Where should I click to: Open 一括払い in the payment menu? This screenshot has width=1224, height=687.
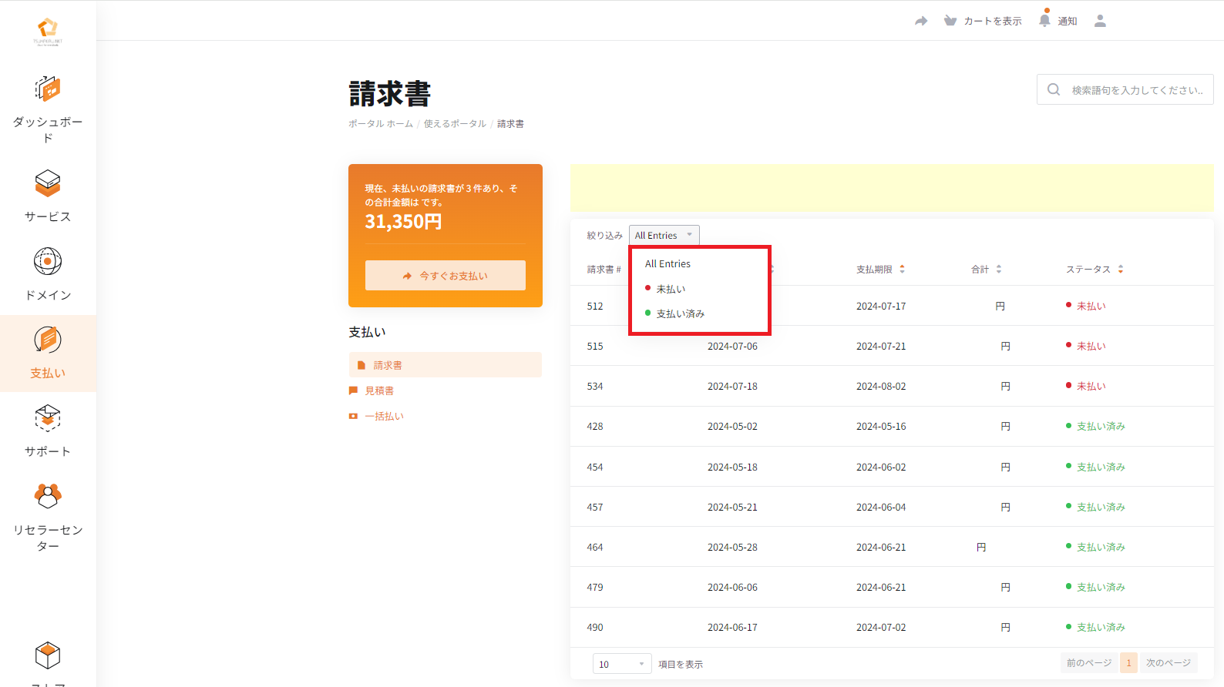point(384,416)
